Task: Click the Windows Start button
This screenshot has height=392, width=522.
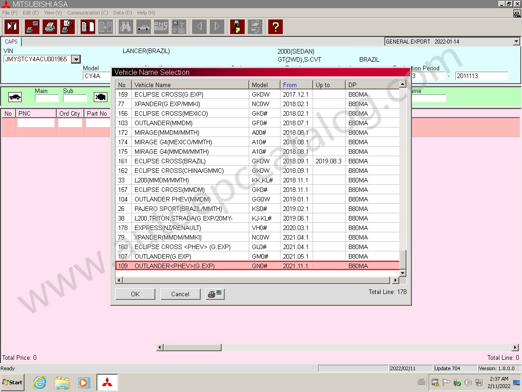Action: (12, 382)
